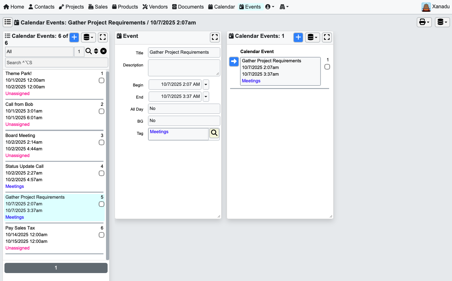Viewport: 452px width, 281px height.
Task: Open the database options dropdown in left panel header
Action: [88, 37]
